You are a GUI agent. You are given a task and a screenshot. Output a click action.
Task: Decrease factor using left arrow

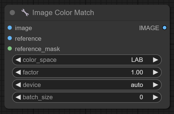18,72
